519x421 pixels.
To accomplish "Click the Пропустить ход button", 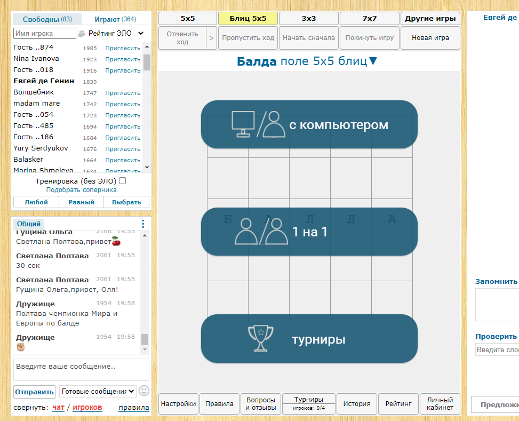I will click(248, 38).
